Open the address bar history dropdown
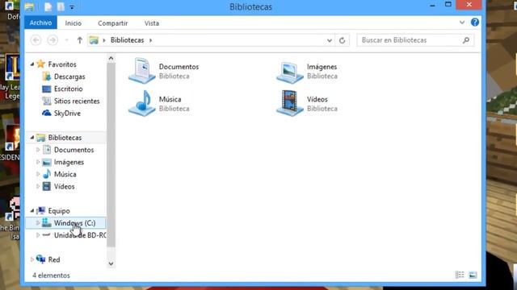Viewport: 517px width, 290px height. pos(329,40)
